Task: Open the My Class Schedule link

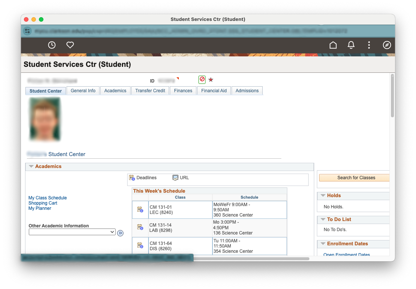Action: [48, 198]
